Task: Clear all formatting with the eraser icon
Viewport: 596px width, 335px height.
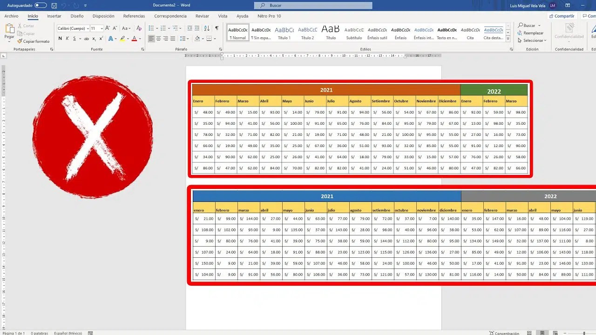Action: tap(139, 28)
